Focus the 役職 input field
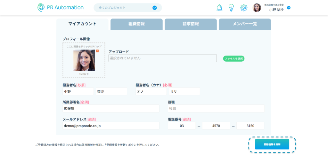Viewport: 328px width, 154px height. pos(216,109)
